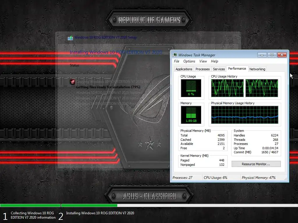Click 'Getting files ready for installation (79%)'
Image resolution: width=298 pixels, height=223 pixels.
[108, 87]
